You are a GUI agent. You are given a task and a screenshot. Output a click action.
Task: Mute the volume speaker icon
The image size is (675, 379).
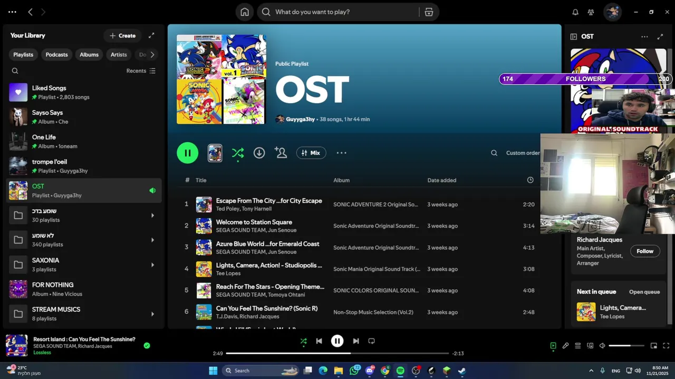(x=602, y=346)
